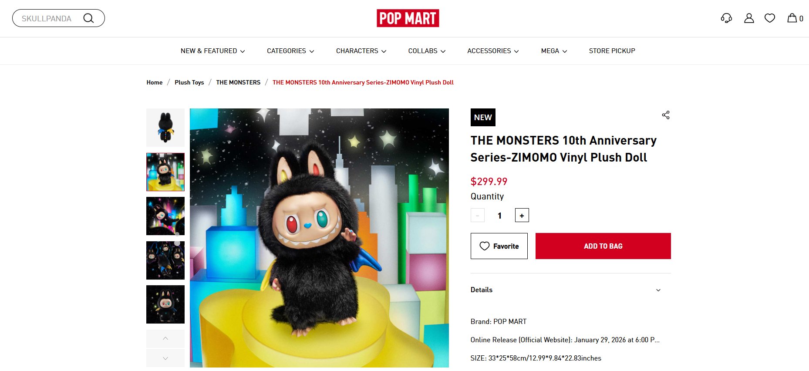Click the share icon next to product name
The width and height of the screenshot is (809, 371).
click(x=666, y=115)
